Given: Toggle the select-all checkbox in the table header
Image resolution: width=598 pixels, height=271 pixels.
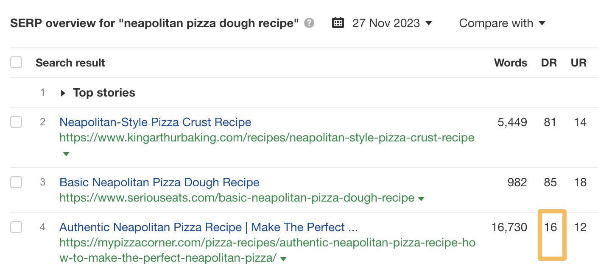Looking at the screenshot, I should pos(16,62).
